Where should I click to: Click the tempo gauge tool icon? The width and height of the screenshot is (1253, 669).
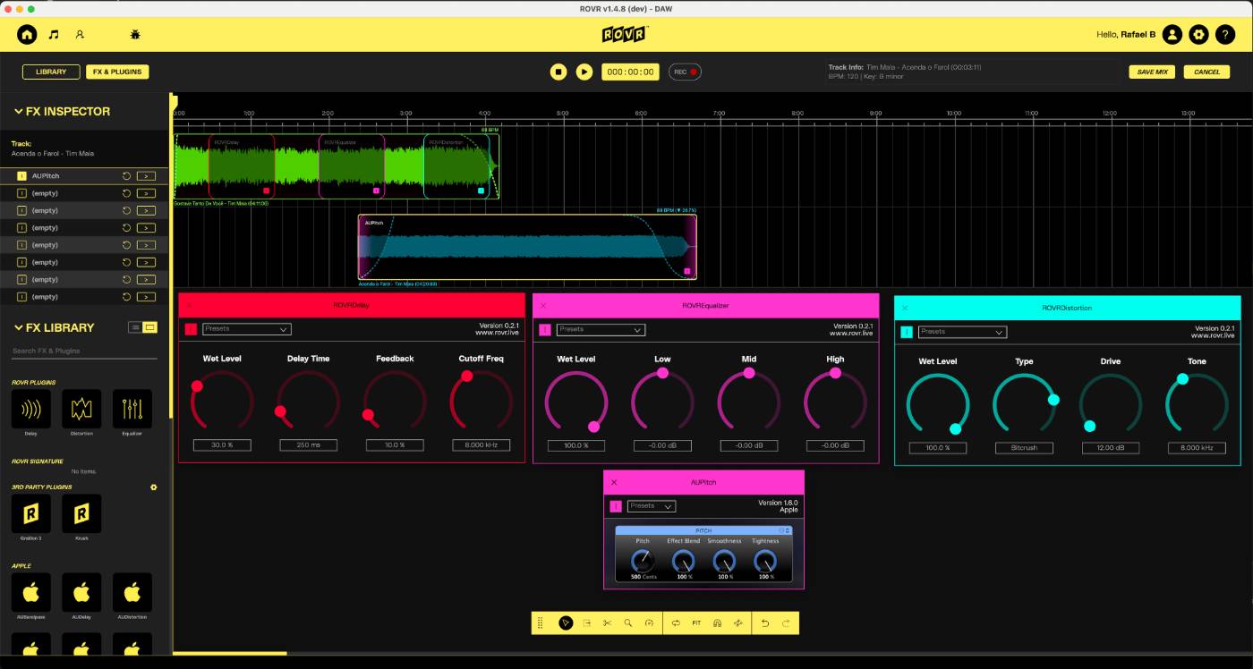tap(649, 623)
